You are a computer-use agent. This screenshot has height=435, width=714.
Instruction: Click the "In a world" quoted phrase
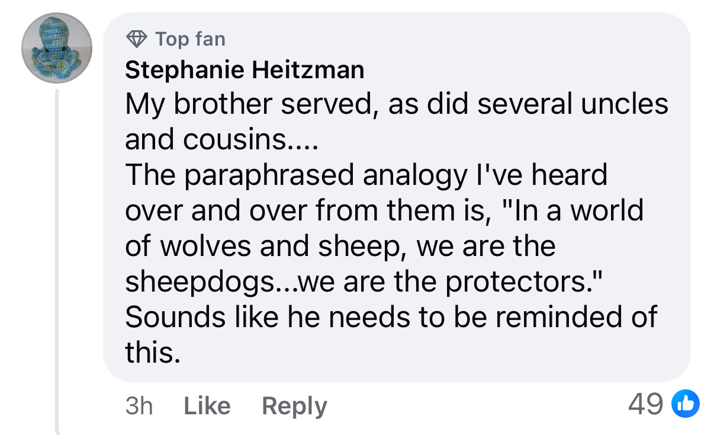point(575,210)
